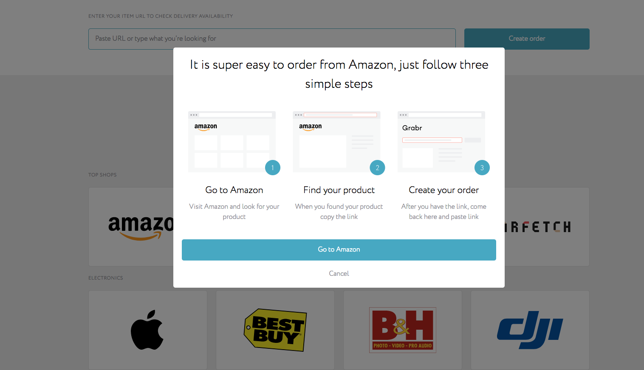The image size is (644, 370).
Task: Open the Apple store logo tile
Action: click(x=148, y=330)
